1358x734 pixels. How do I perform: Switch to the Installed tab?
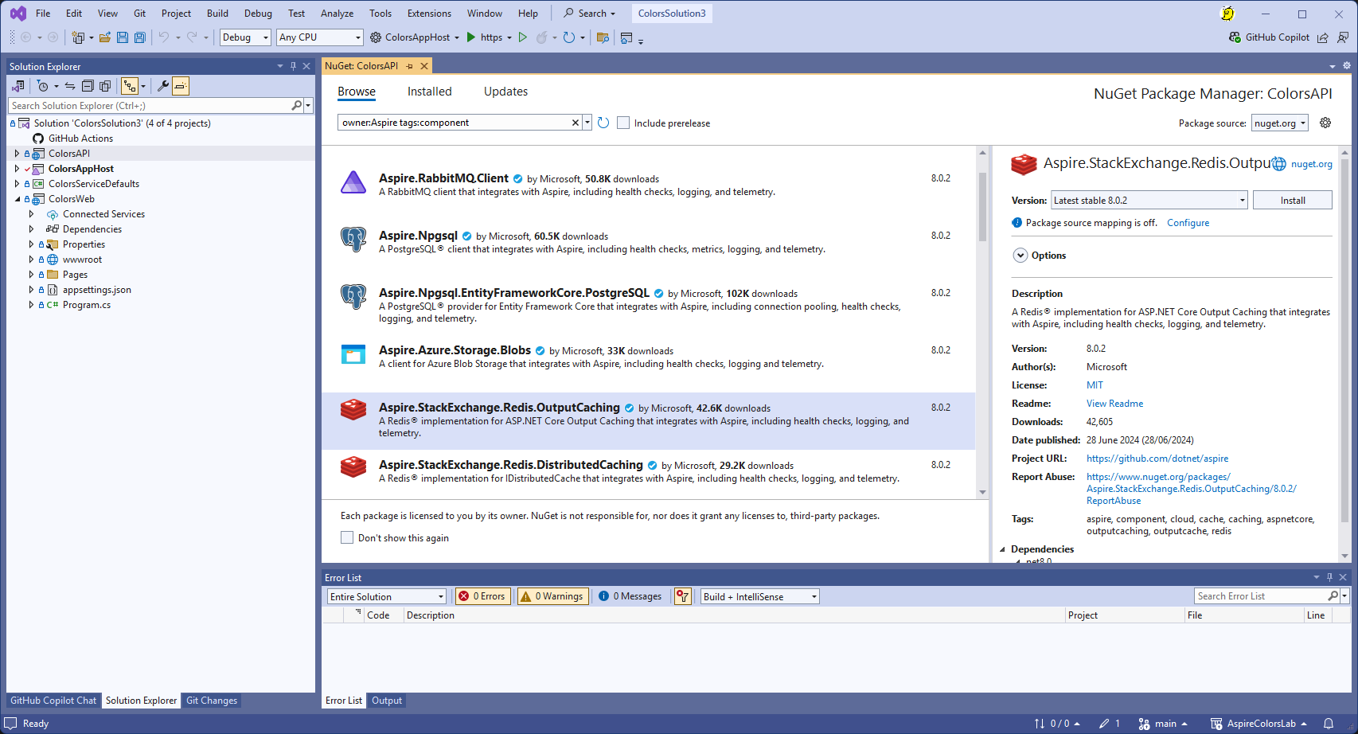point(429,92)
